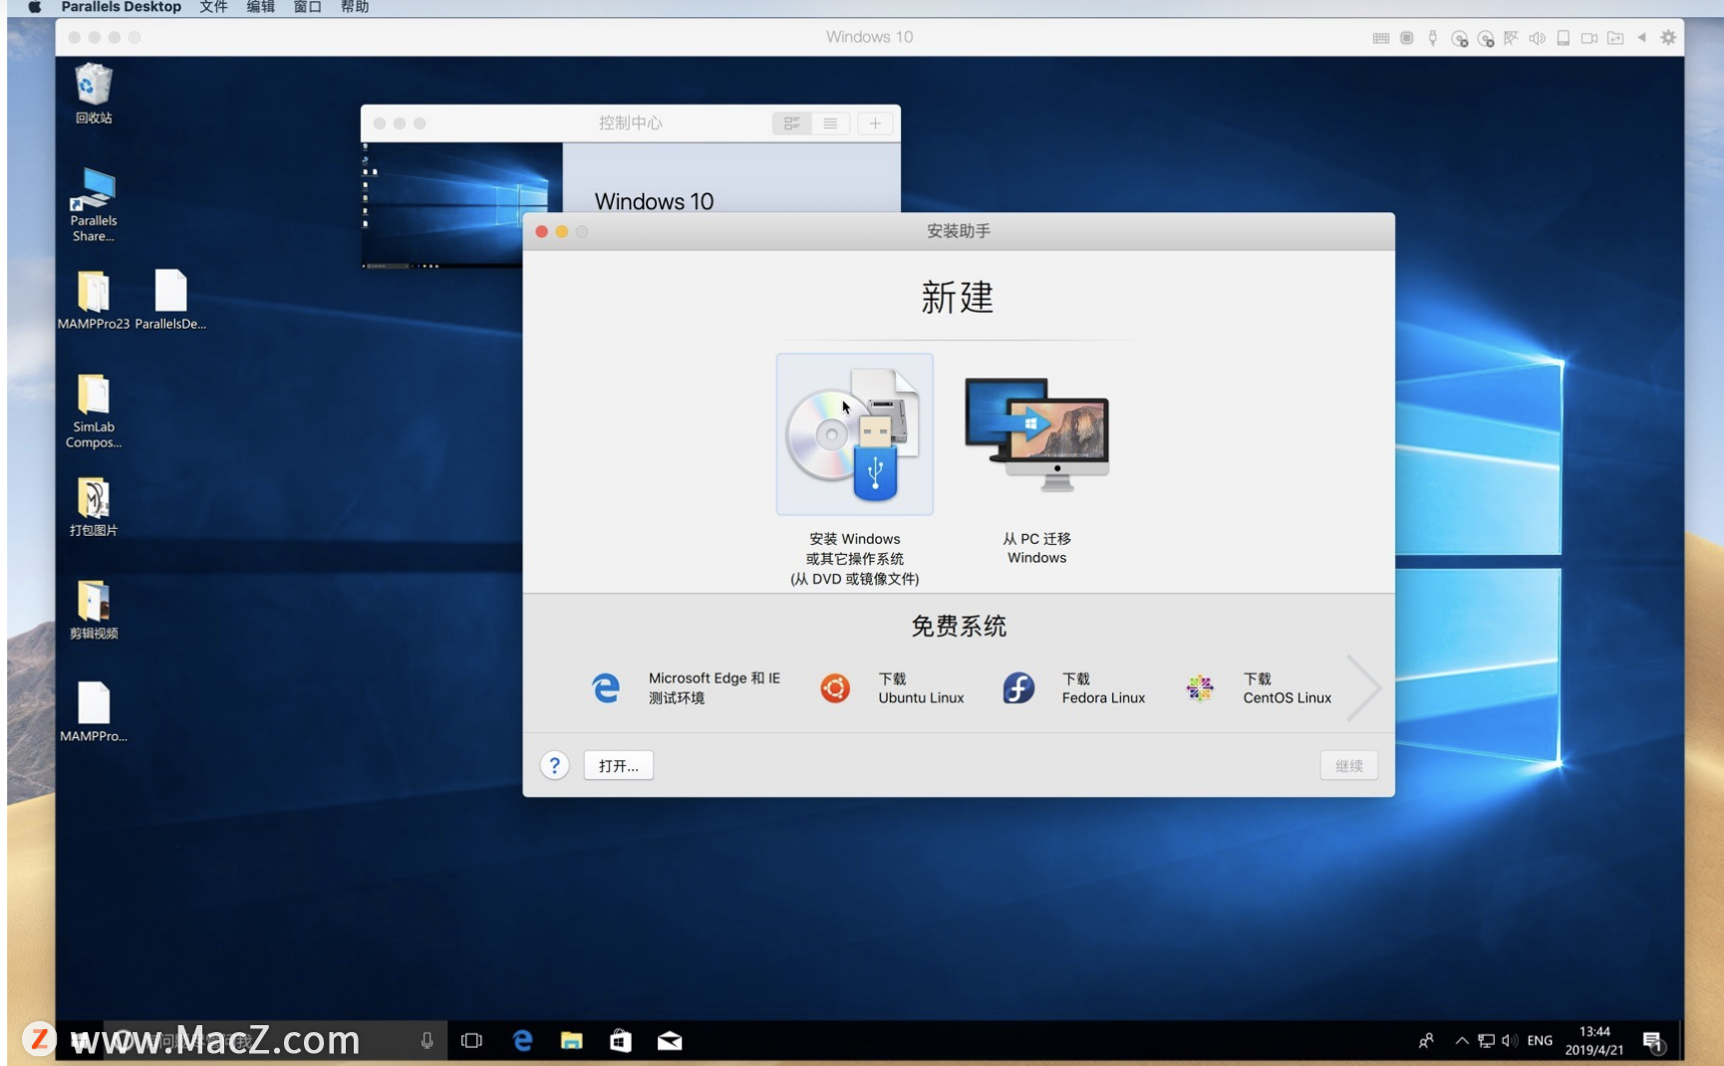
Task: Select the migrate Windows from PC icon
Action: [1037, 434]
